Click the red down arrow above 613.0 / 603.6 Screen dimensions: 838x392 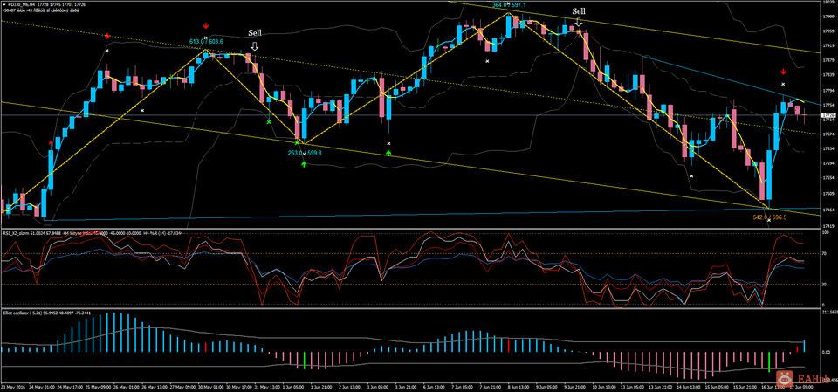coord(206,25)
